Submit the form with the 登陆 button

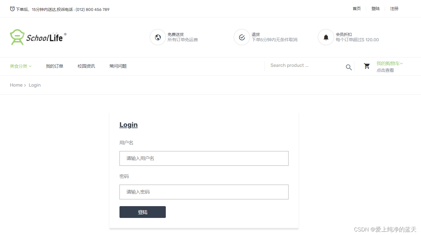pyautogui.click(x=142, y=212)
